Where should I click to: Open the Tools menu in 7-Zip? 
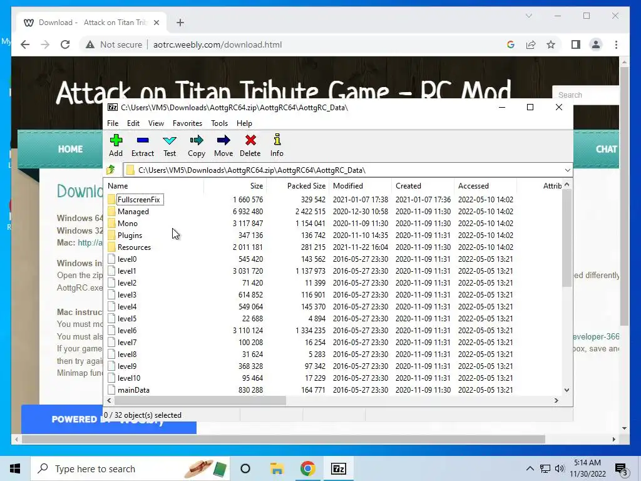click(219, 123)
